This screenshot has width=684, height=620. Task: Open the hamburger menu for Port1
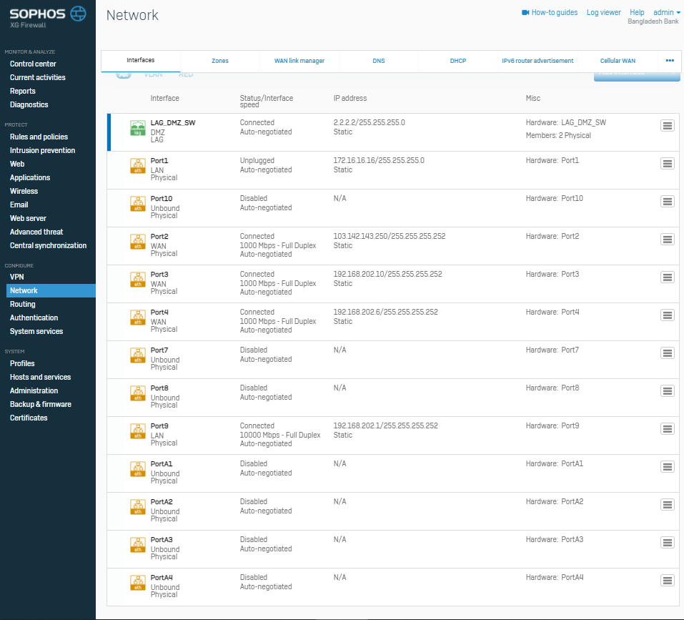tap(668, 164)
